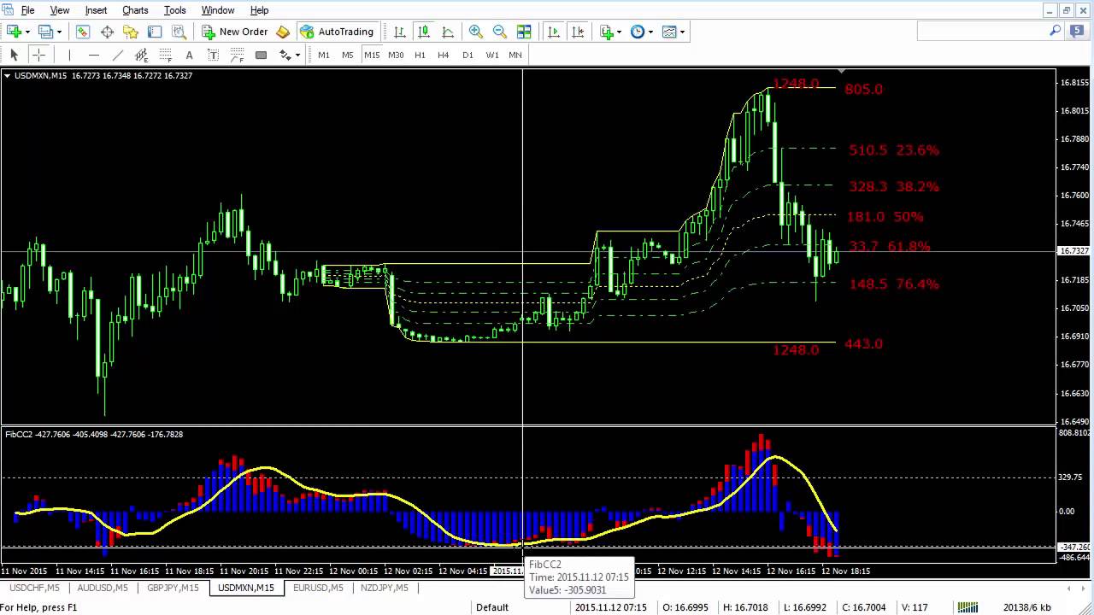
Task: Select the arrow cursor tool
Action: 14,55
